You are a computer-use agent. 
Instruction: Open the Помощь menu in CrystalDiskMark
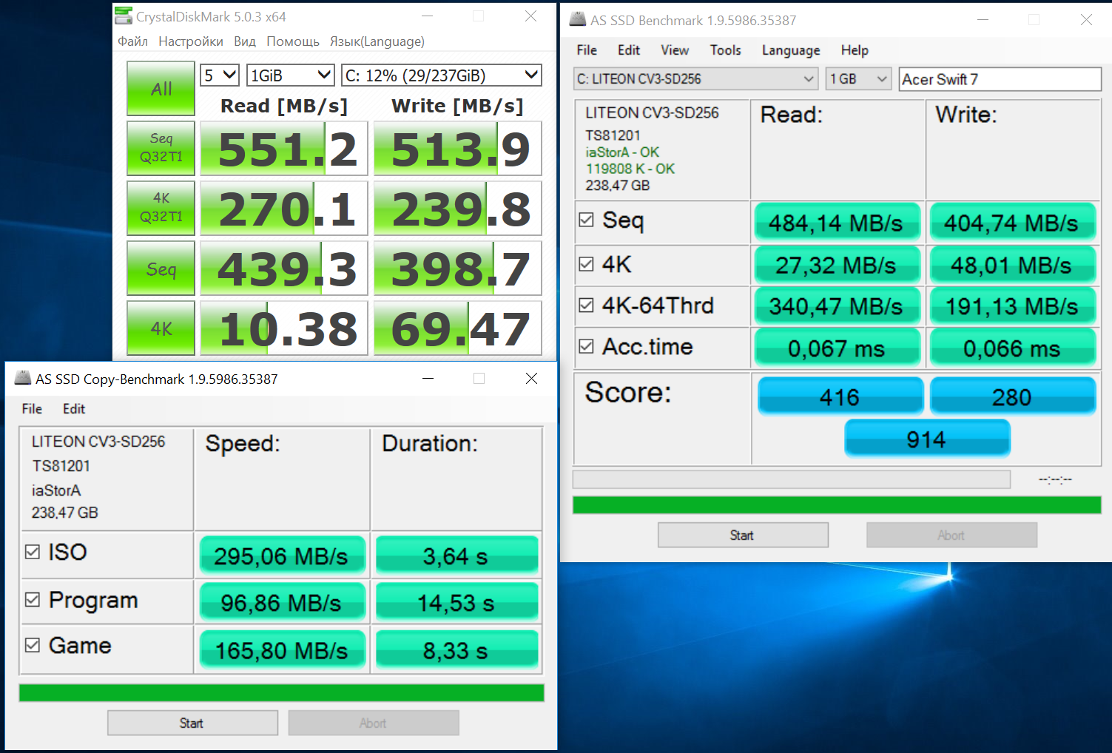coord(293,41)
